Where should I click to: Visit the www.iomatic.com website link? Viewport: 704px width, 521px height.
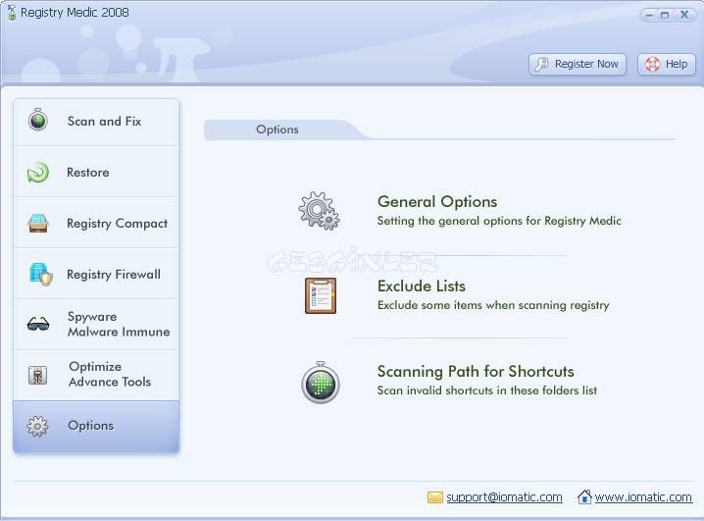coord(643,497)
